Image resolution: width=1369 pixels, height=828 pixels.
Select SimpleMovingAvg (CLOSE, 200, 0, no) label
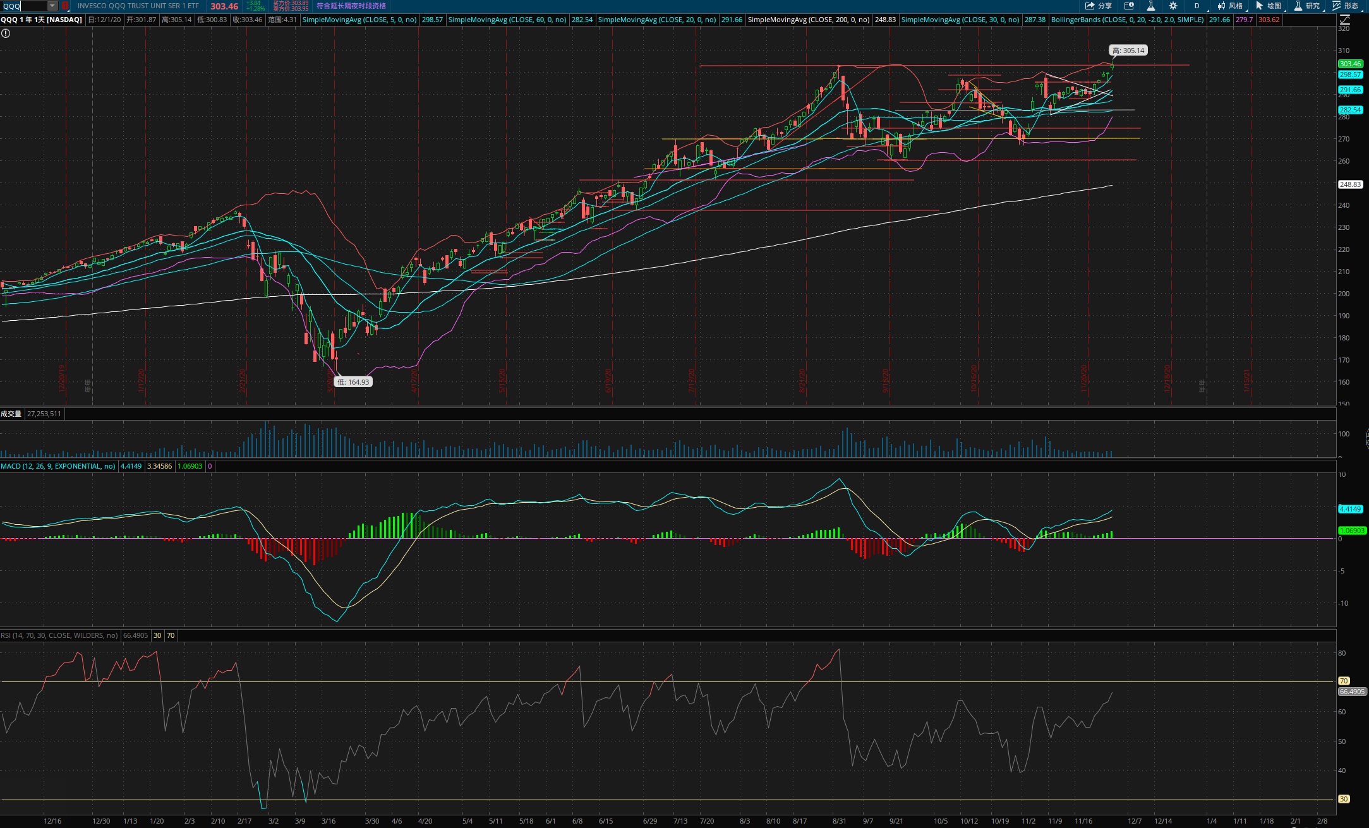(x=809, y=20)
